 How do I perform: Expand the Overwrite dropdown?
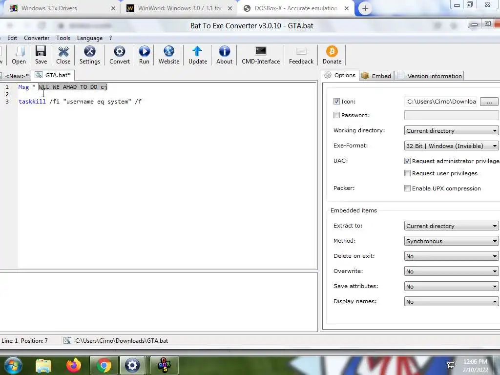[451, 271]
